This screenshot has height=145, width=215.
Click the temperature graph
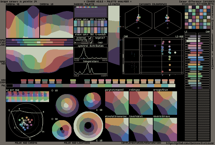[x=91, y=68]
